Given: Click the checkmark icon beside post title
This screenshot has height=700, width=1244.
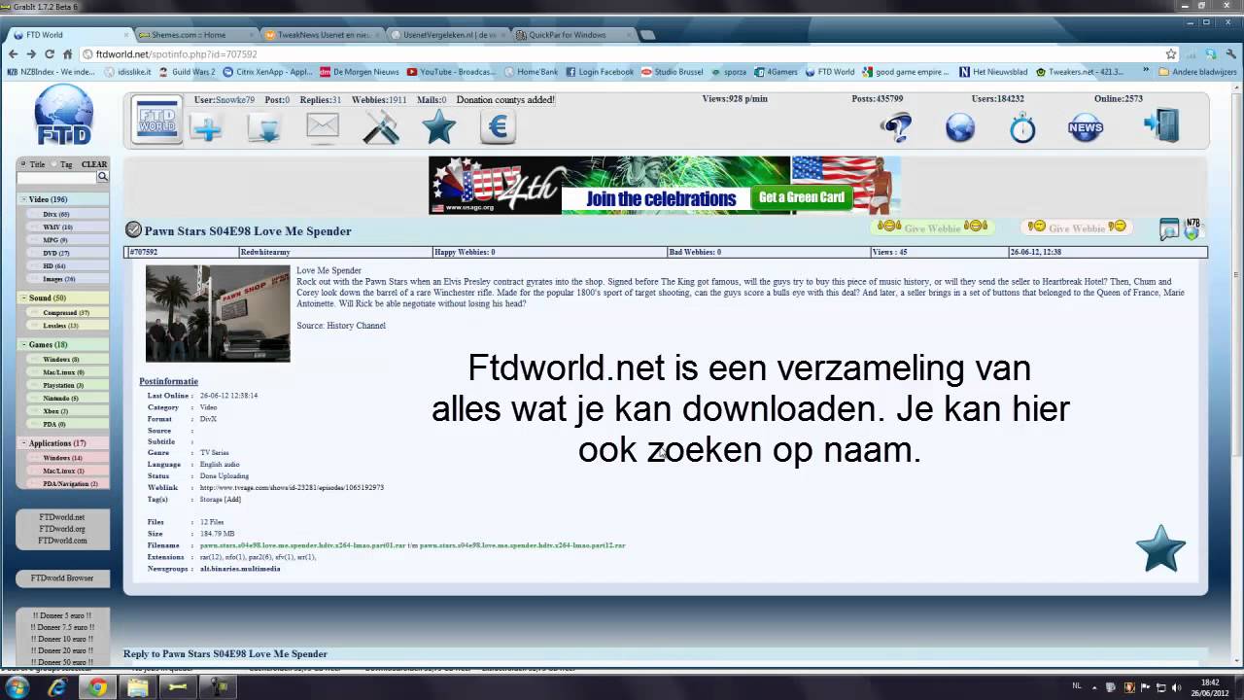Looking at the screenshot, I should (x=133, y=230).
